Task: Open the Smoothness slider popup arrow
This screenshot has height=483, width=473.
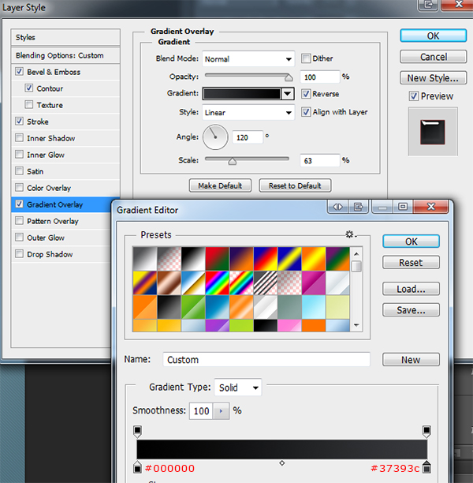Action: [x=221, y=411]
